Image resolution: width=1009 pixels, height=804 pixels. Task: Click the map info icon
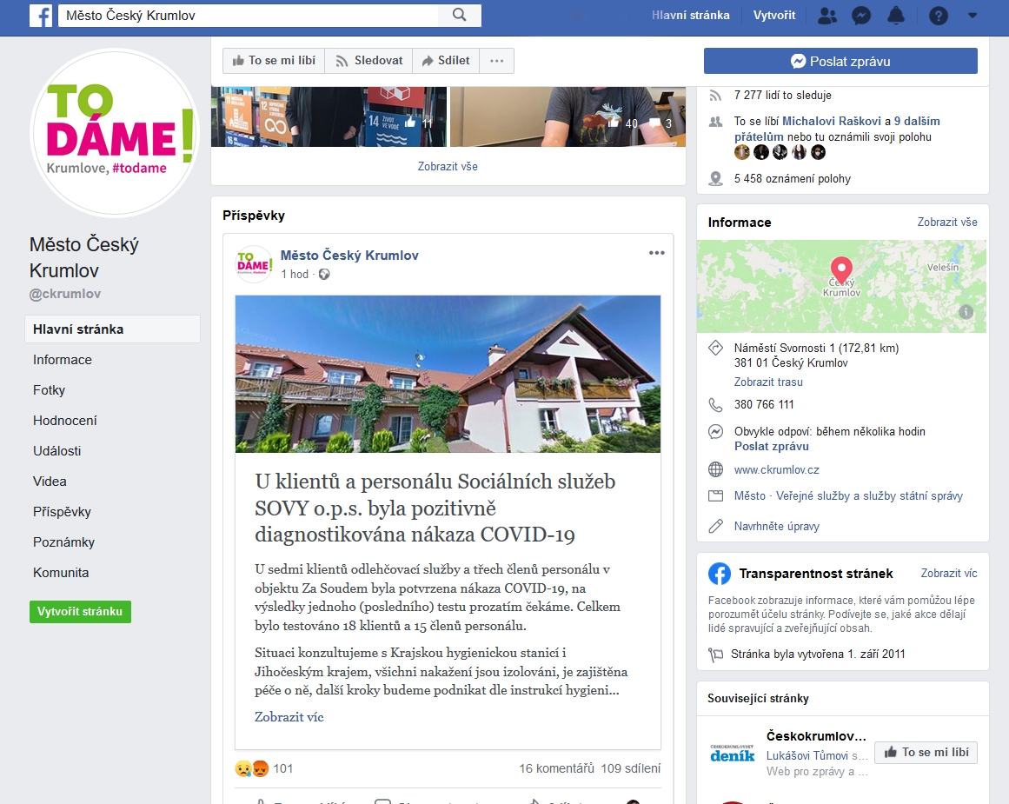[966, 312]
